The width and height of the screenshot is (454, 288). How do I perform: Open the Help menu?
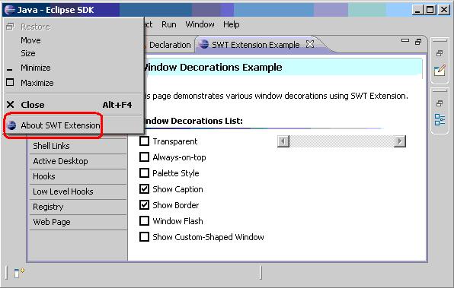pyautogui.click(x=232, y=24)
